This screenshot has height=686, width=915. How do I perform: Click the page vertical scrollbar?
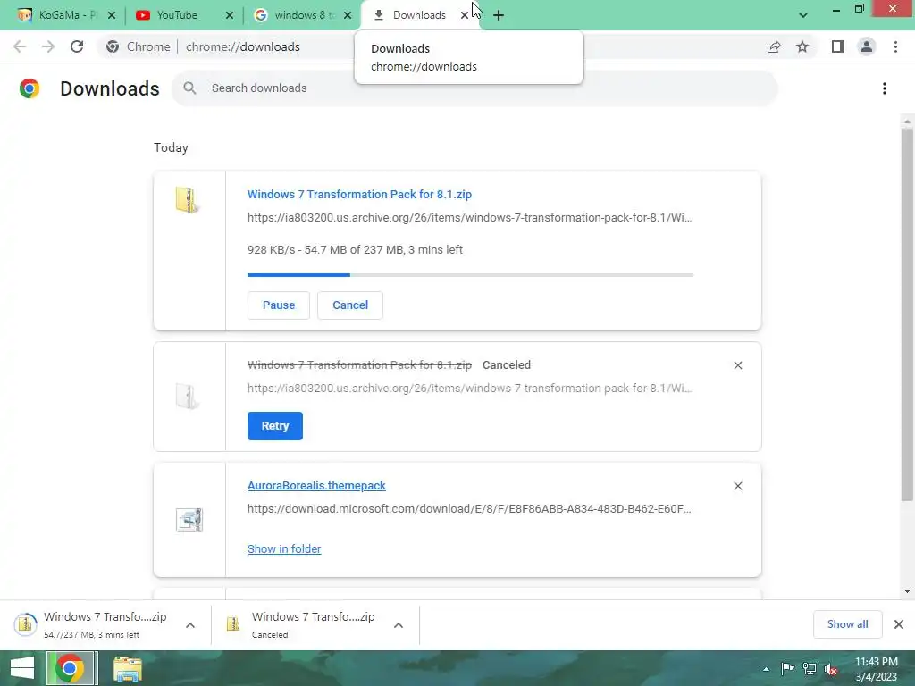point(907,315)
